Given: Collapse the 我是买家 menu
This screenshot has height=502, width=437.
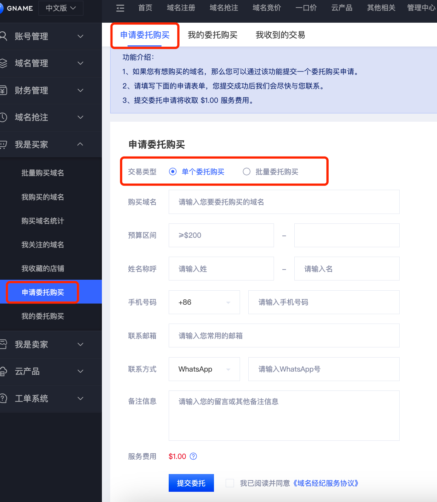Looking at the screenshot, I should (51, 144).
